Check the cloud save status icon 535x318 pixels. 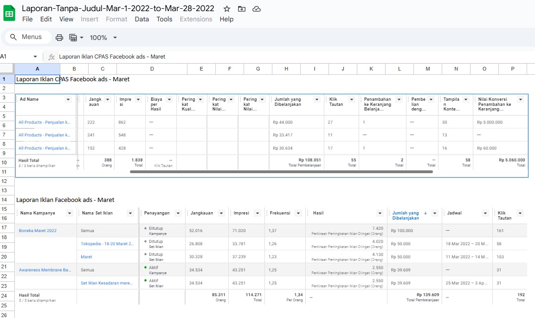click(256, 9)
